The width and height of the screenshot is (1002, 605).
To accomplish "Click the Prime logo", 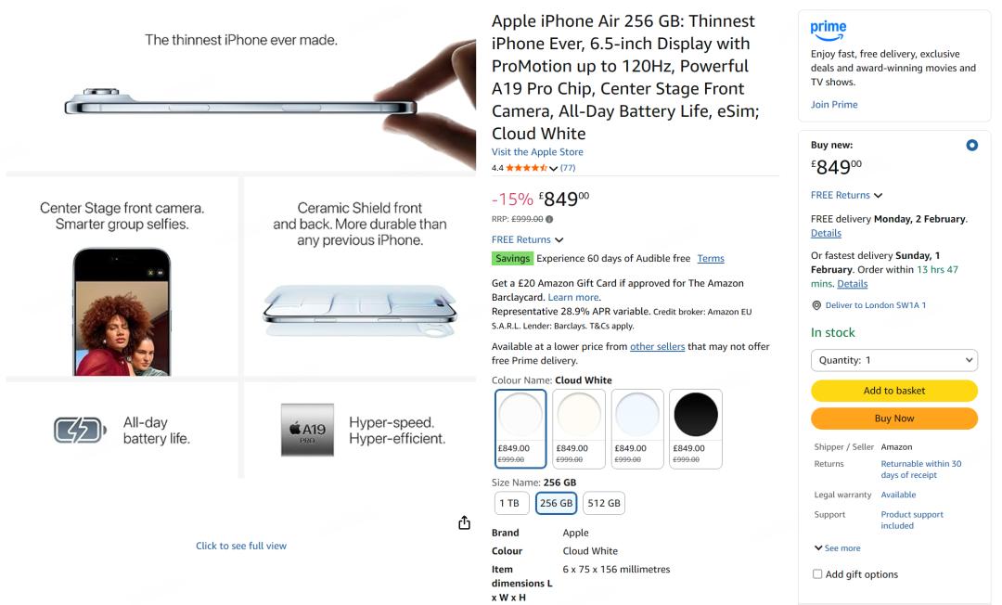I will pyautogui.click(x=828, y=31).
